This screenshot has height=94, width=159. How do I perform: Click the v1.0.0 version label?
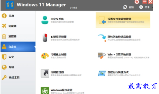pos(73,8)
